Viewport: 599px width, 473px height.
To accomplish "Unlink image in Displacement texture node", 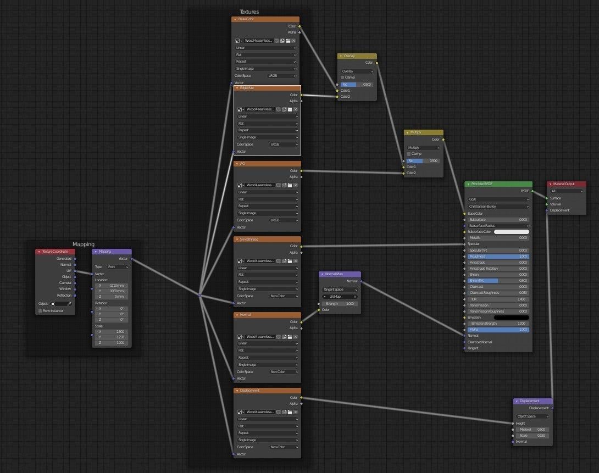I will (x=296, y=413).
